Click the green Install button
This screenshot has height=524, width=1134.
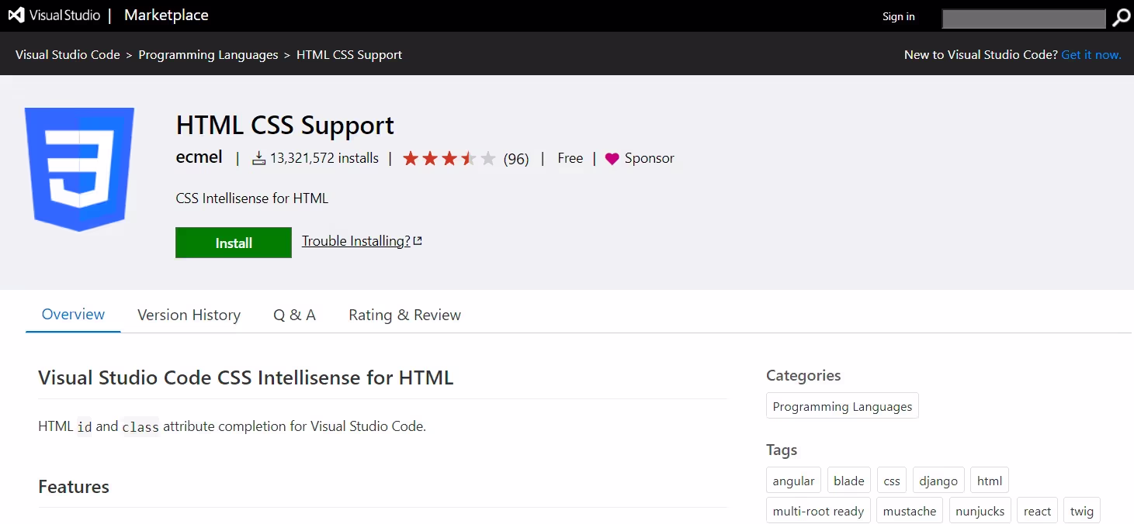click(234, 243)
